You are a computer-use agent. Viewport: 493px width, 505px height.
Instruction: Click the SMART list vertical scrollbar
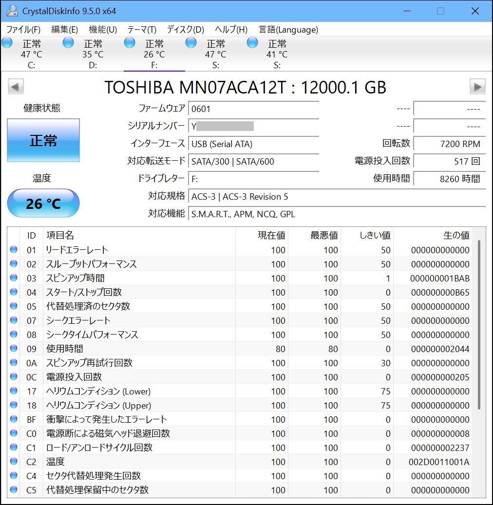(479, 325)
